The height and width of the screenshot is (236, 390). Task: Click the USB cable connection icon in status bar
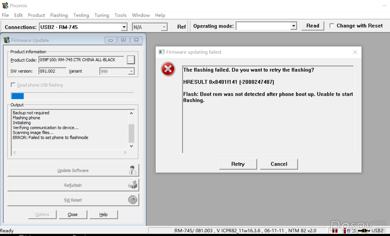(364, 231)
